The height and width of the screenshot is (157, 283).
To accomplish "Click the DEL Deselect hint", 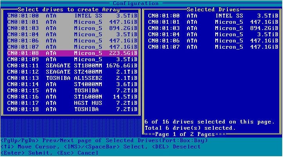I will tap(176, 147).
